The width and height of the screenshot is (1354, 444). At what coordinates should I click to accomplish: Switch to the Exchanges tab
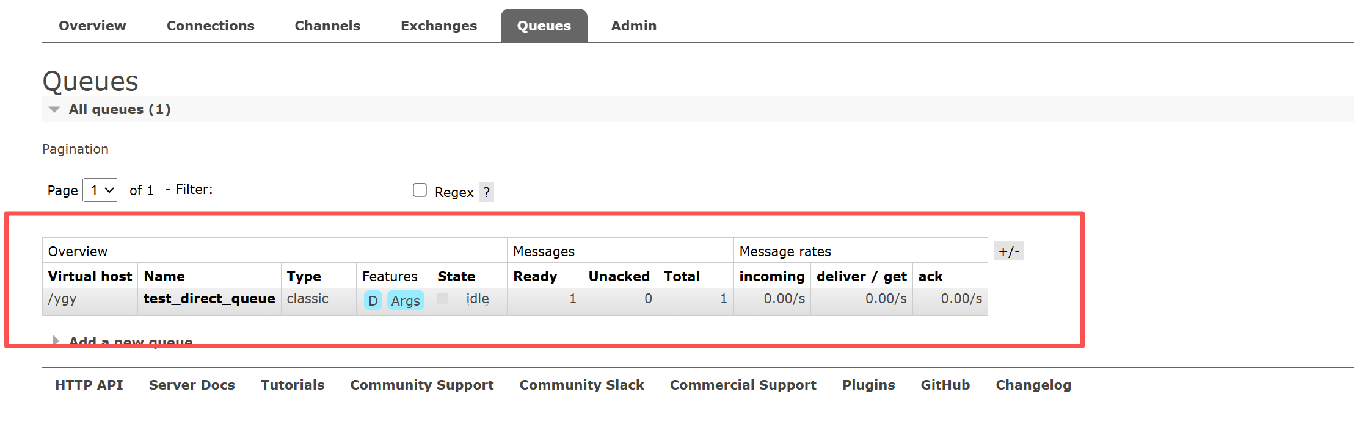tap(439, 26)
